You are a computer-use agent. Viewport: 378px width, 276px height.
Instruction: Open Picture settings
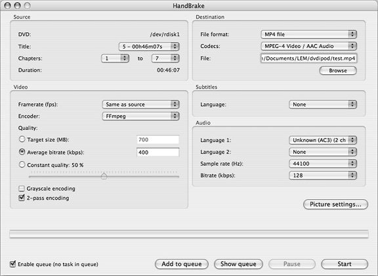[335, 204]
